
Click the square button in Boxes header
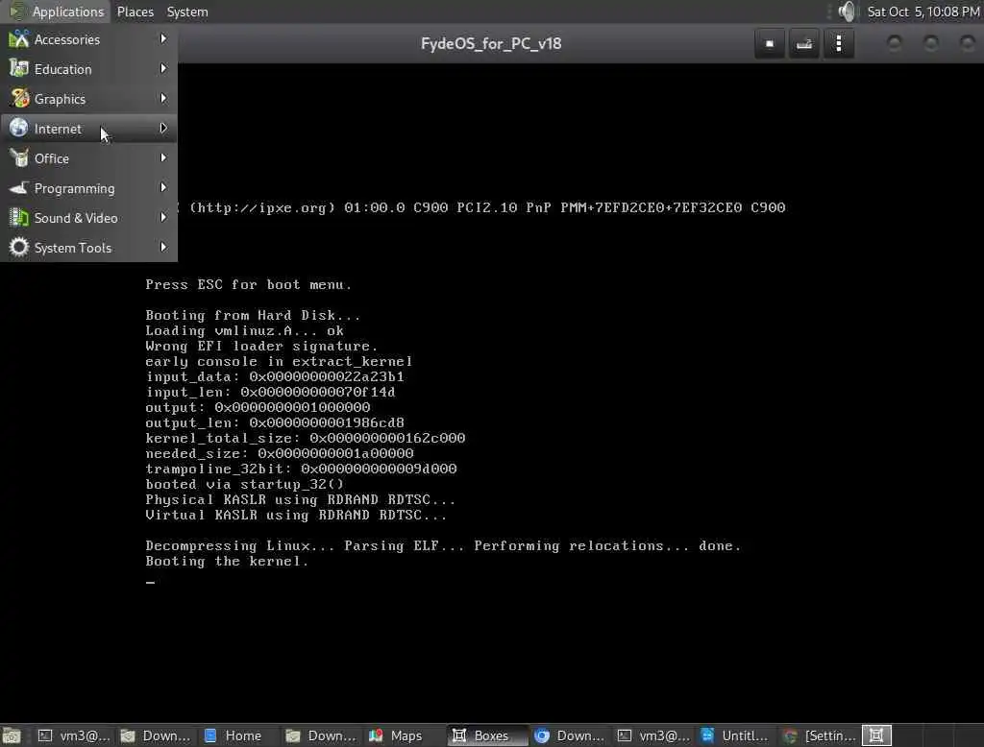[x=770, y=44]
